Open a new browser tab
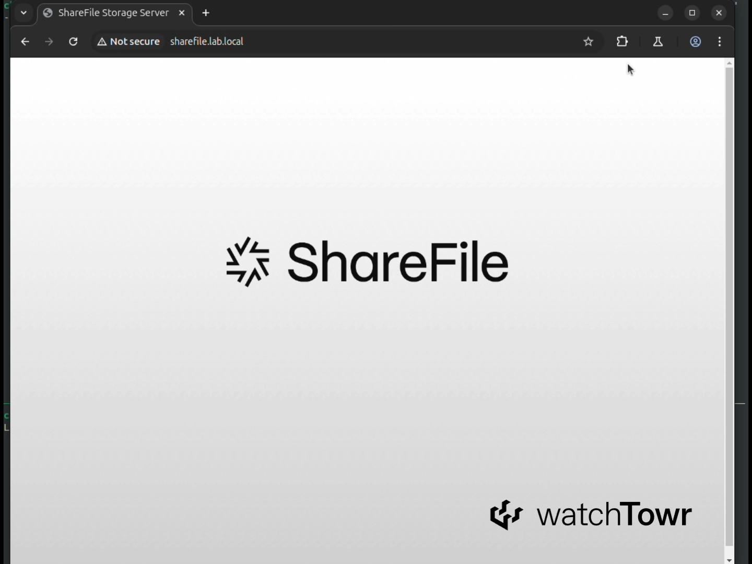This screenshot has height=564, width=752. tap(206, 13)
